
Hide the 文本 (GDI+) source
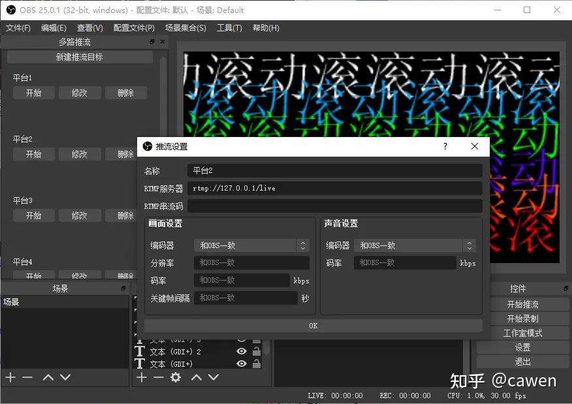point(242,365)
